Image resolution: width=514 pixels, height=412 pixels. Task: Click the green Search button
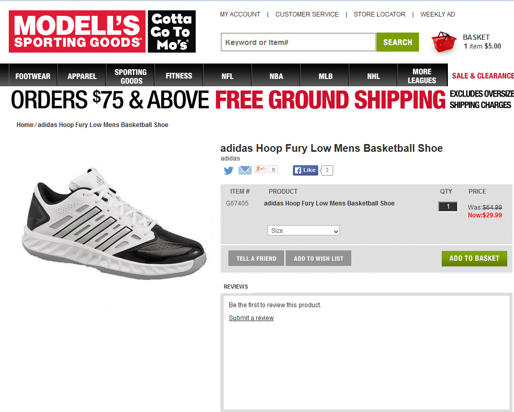click(398, 42)
